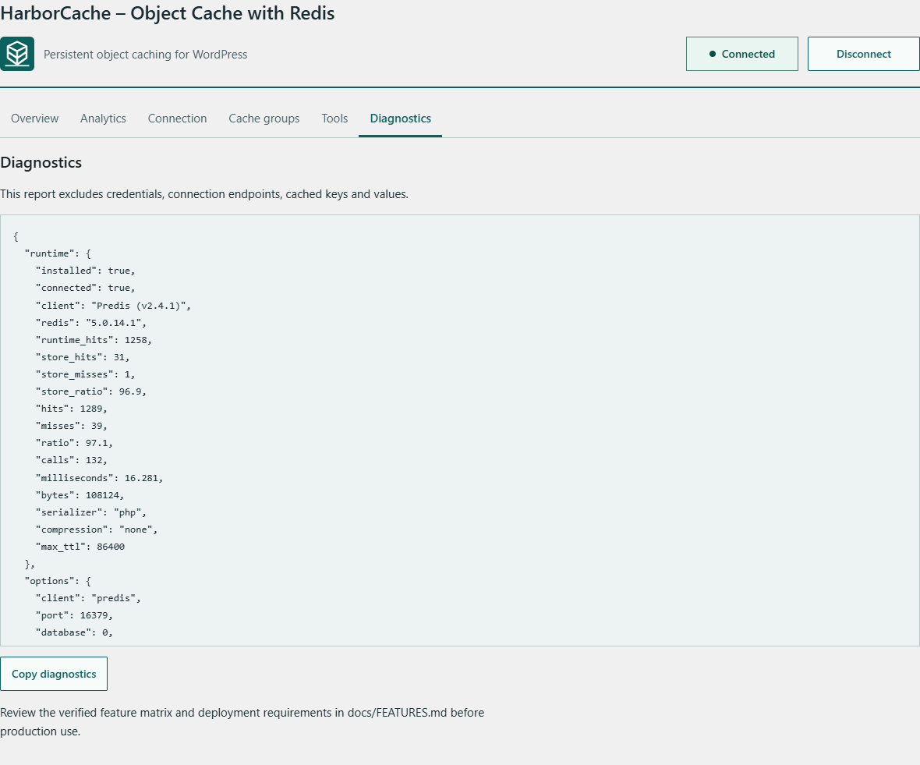The height and width of the screenshot is (765, 920).
Task: Click the "store_ratio": 96.9 line
Action: tap(91, 391)
